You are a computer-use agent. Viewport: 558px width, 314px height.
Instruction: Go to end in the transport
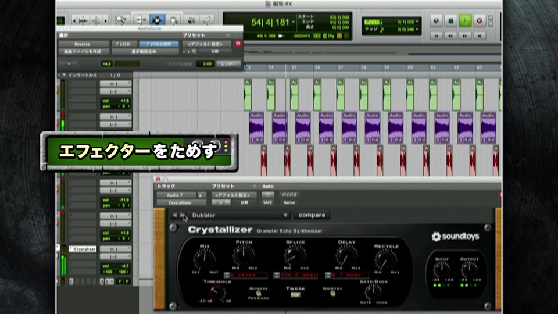click(x=480, y=35)
